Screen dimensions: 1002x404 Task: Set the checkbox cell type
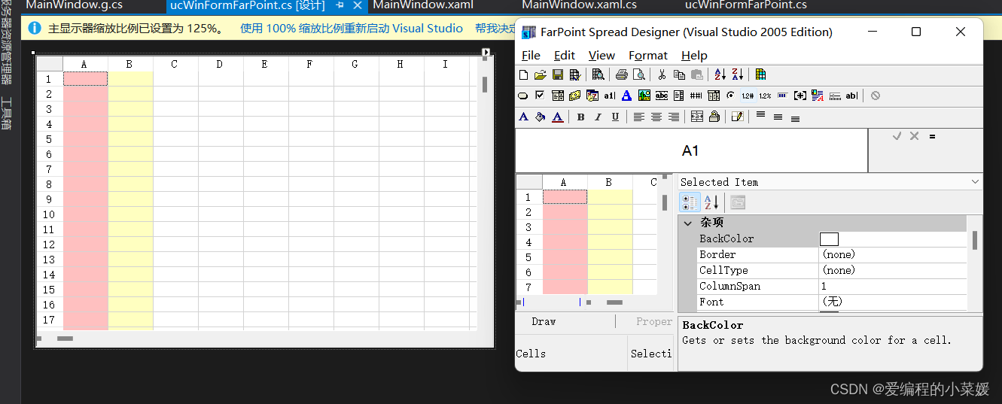(x=540, y=95)
